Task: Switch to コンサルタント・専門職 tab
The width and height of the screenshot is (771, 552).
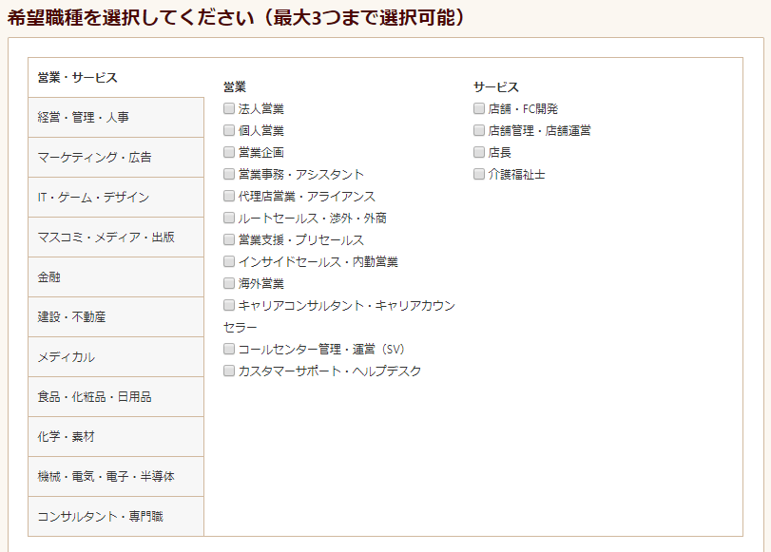Action: click(x=116, y=516)
